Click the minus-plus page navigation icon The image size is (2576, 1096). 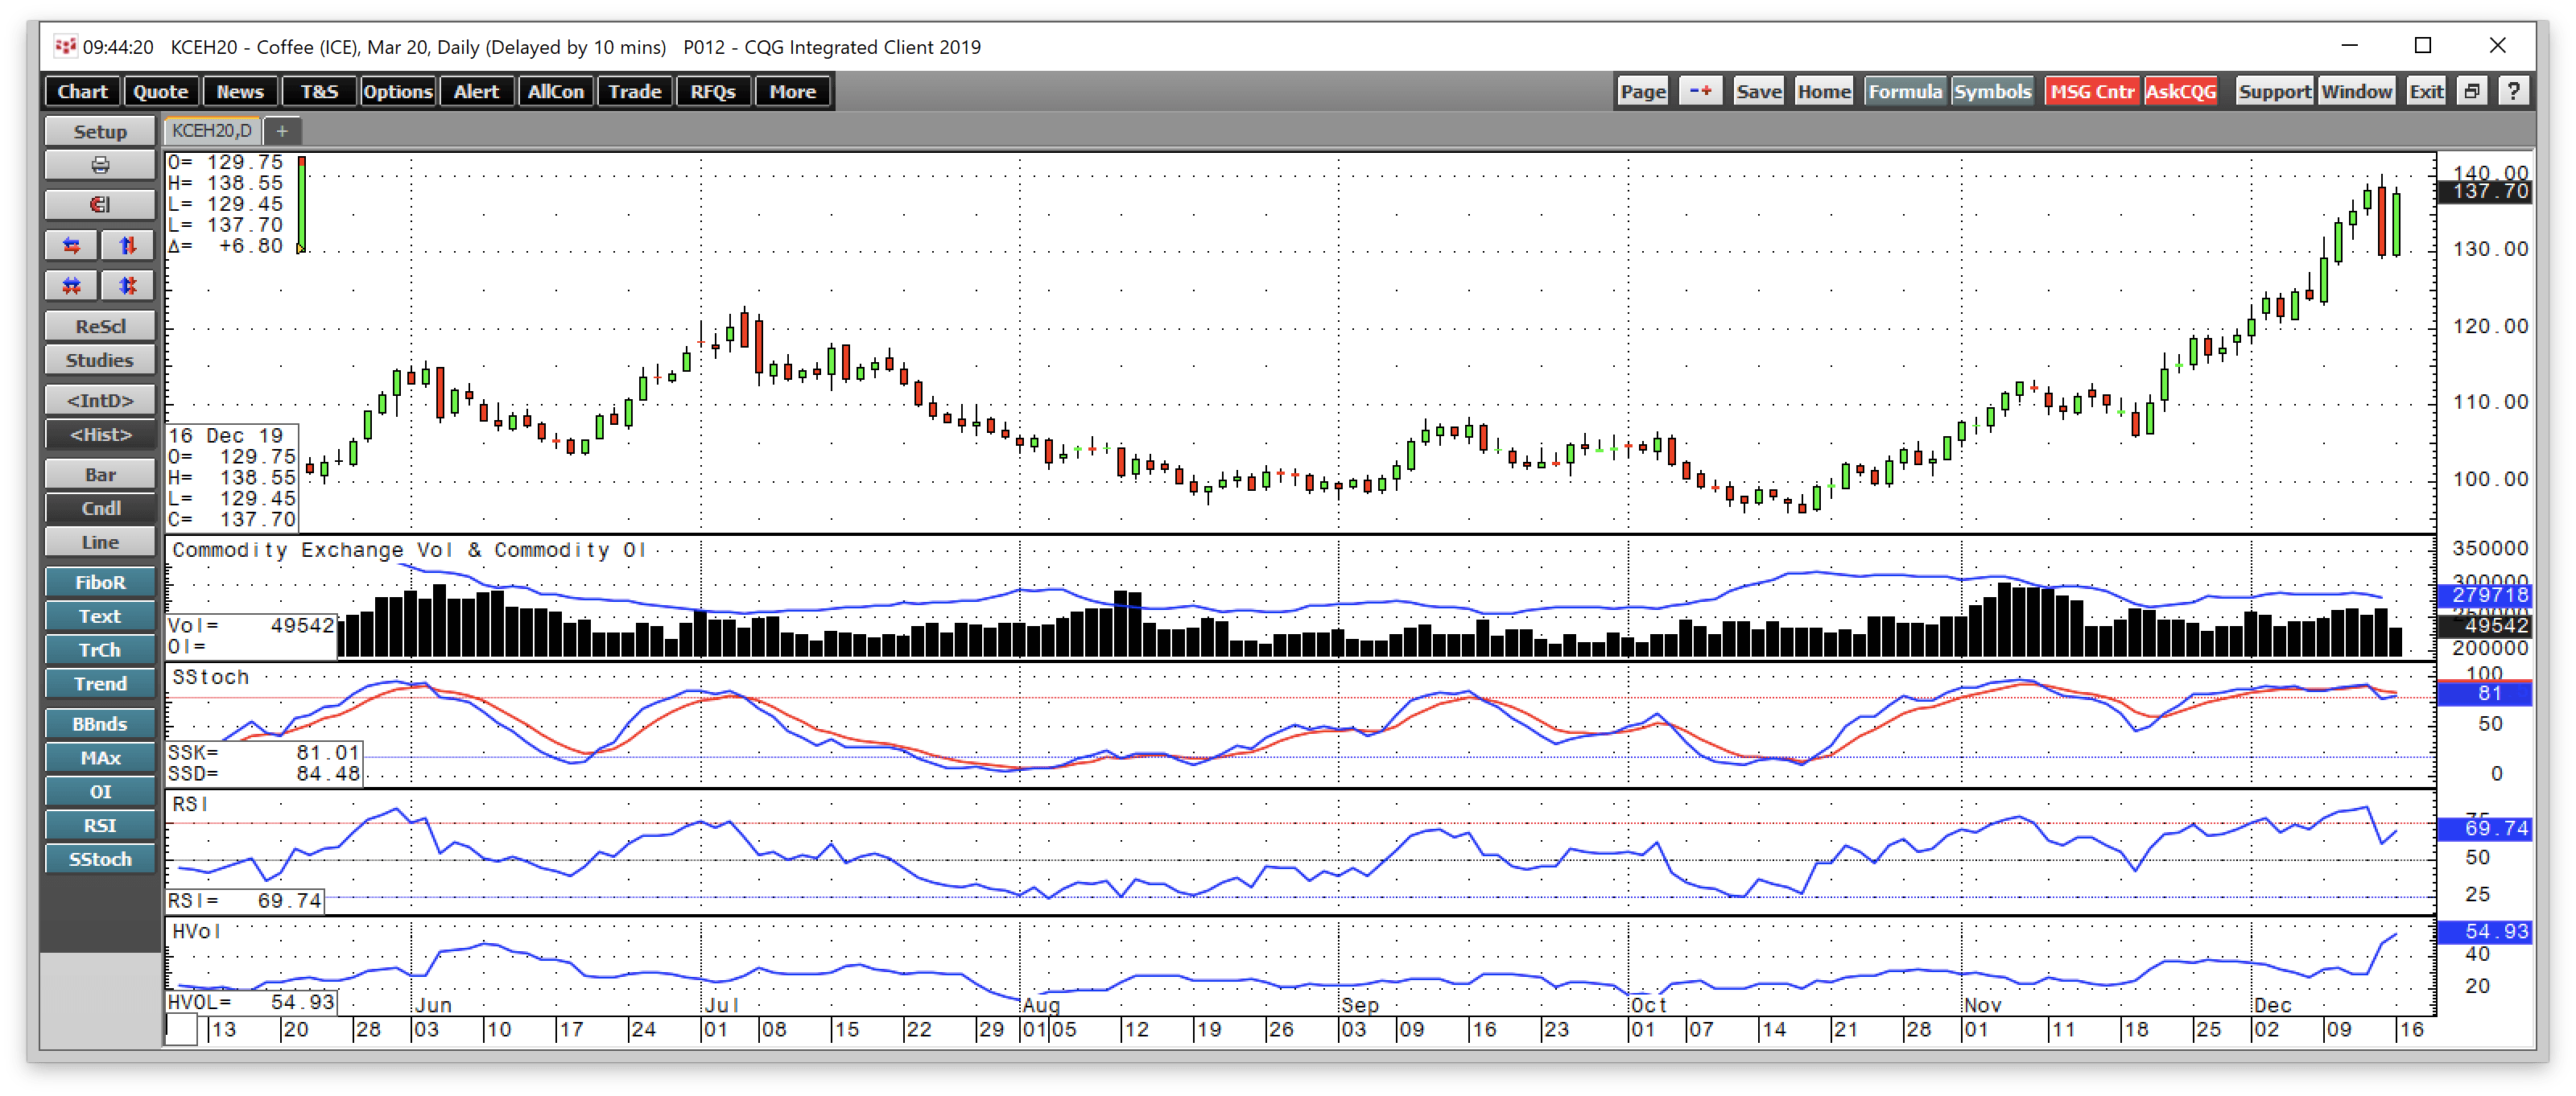(x=1700, y=91)
